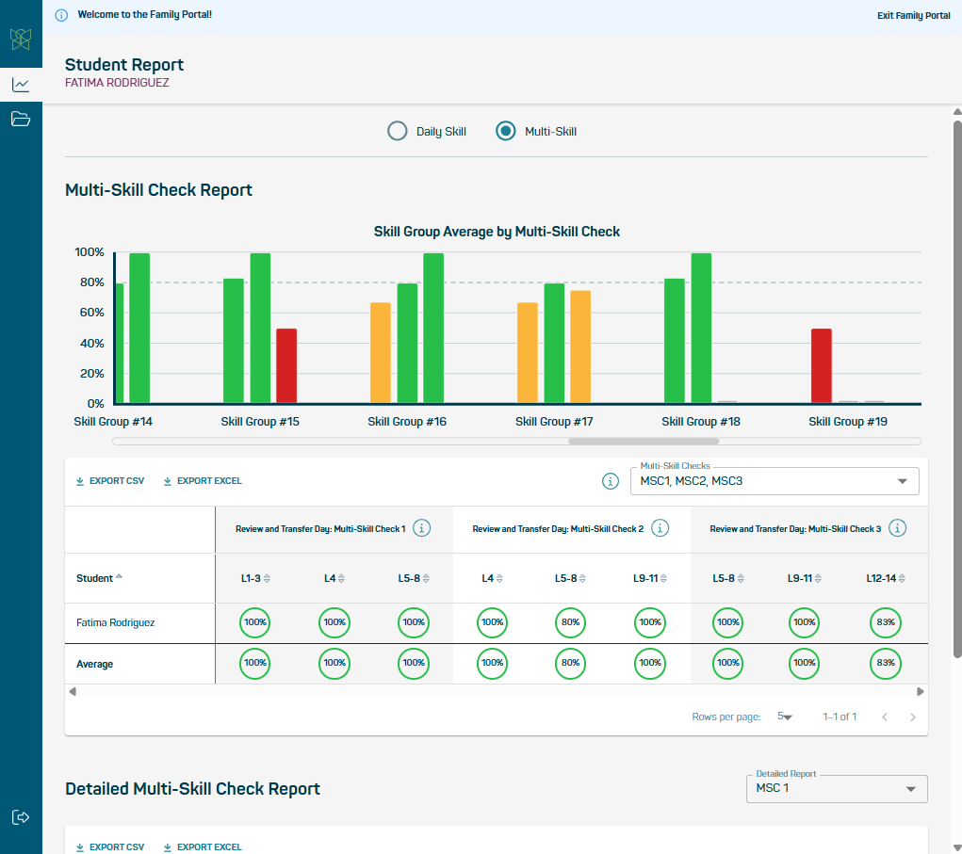Select the Multi-Skill radio button
Screen dimensions: 962x854
pos(506,131)
